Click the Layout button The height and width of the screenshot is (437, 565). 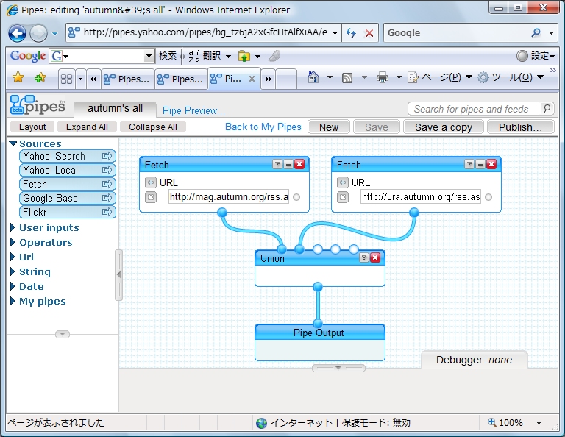[32, 127]
